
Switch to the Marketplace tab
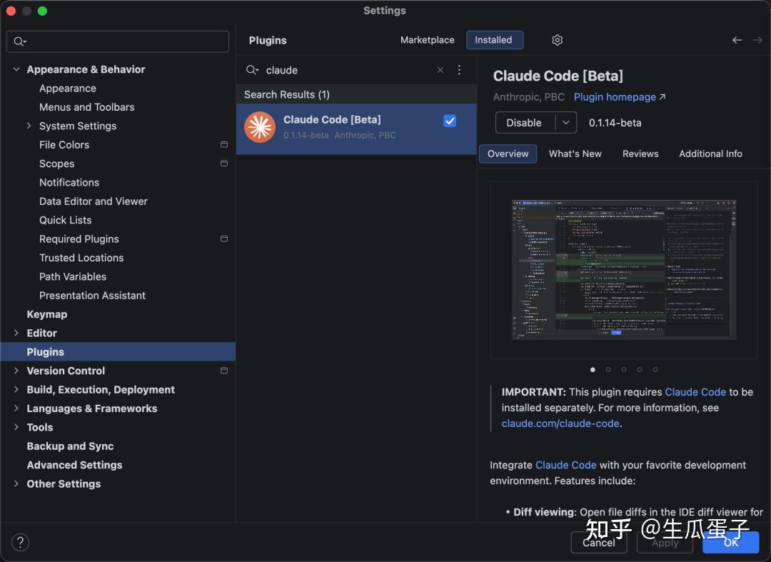427,40
